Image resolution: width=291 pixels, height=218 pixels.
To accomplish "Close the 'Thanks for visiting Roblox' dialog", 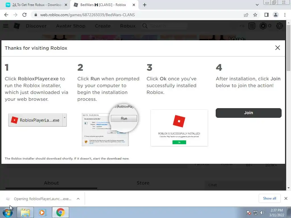I will tap(277, 48).
